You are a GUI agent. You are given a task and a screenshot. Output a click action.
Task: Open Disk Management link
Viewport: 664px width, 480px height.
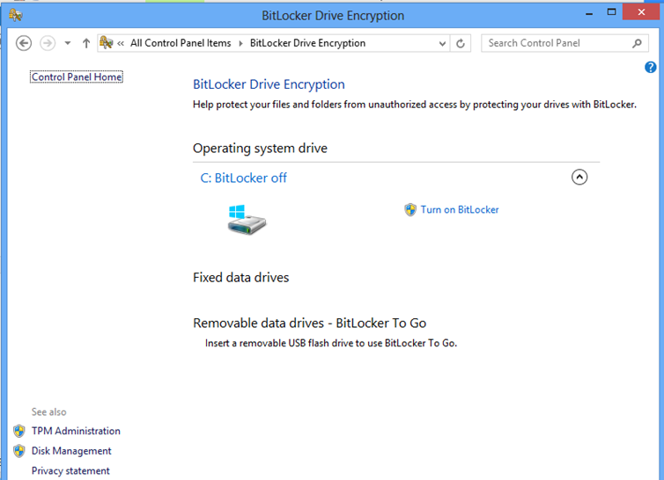(71, 451)
